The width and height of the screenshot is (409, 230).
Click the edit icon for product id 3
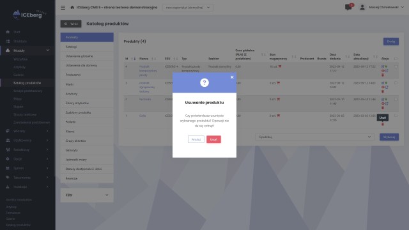tap(383, 83)
